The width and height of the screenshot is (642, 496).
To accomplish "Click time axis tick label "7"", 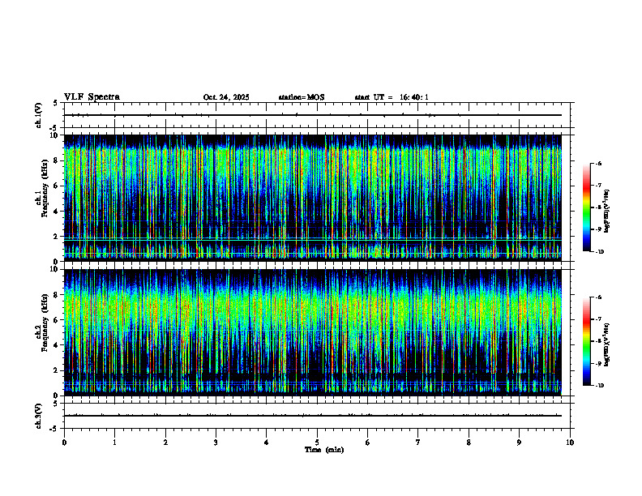I will [x=418, y=443].
